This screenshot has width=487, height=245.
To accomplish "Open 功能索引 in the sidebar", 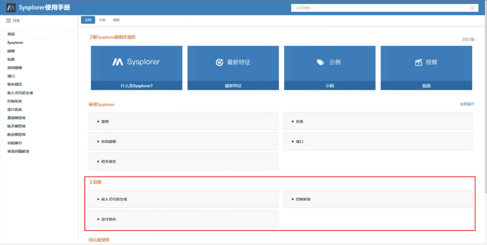I will coord(15,143).
